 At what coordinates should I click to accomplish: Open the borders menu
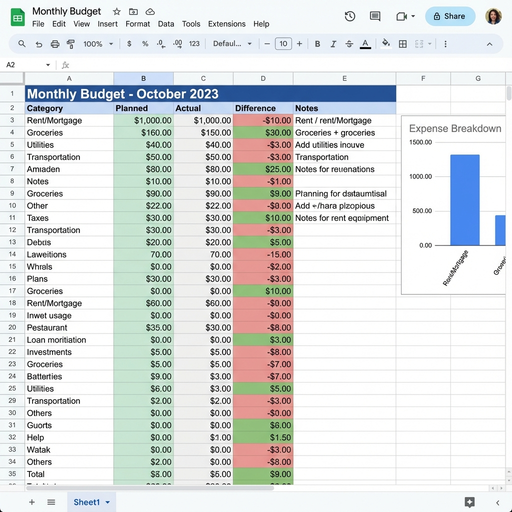tap(403, 44)
